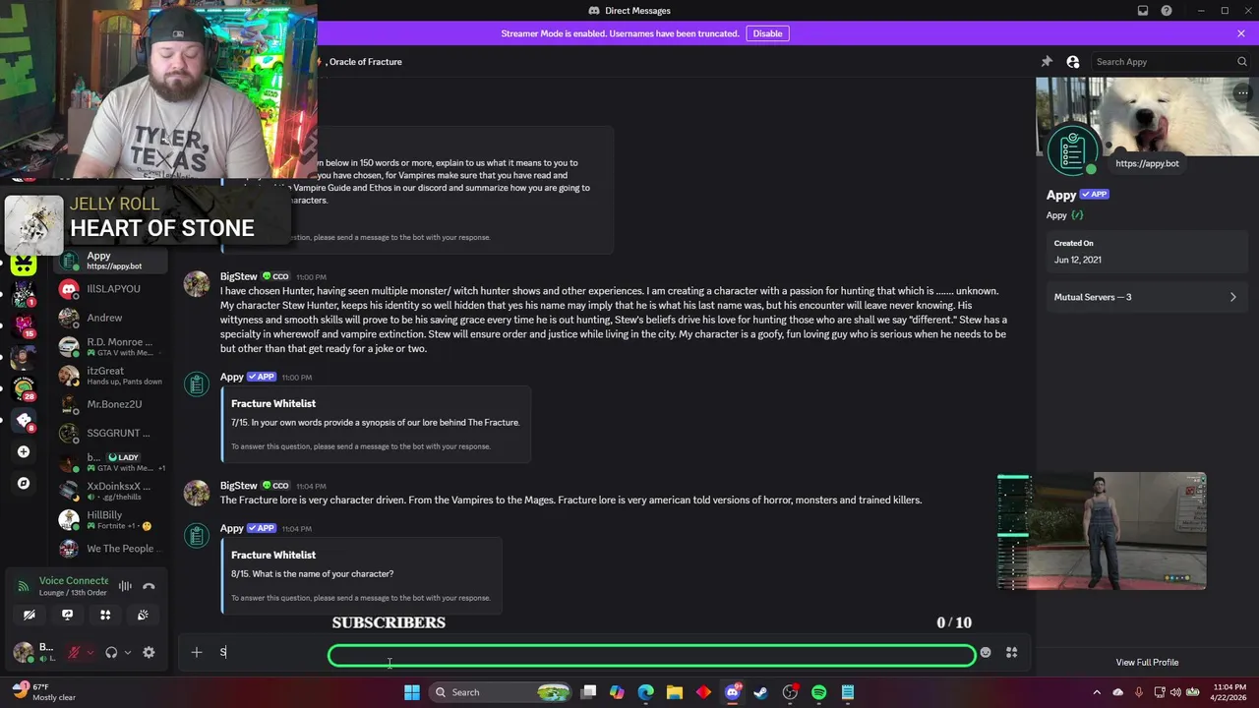Open Microsoft Edge from the taskbar
Screen dimensions: 1259x708
[645, 692]
